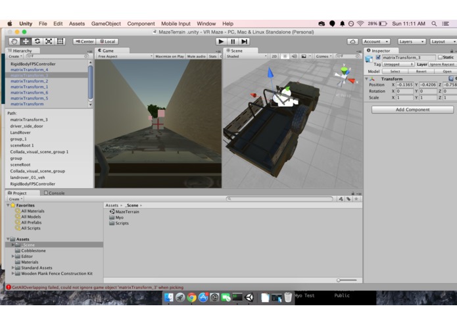457x325 pixels.
Task: Expand Standard Assets folder
Action: coord(13,268)
